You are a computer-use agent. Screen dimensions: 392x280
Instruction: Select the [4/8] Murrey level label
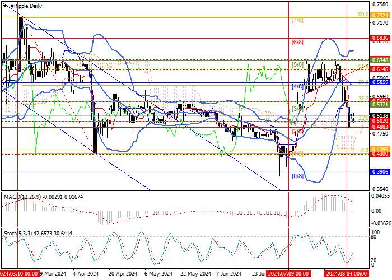point(297,87)
